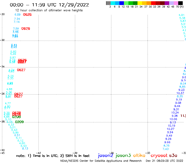186x163 pixels.
Task: Click the wave height value 4.60
Action: tap(22, 143)
